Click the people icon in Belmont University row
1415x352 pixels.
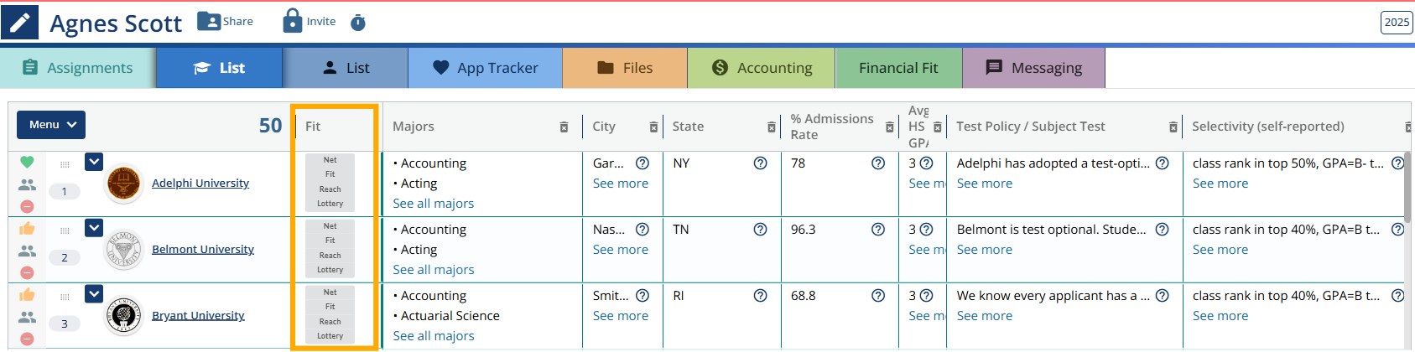click(27, 251)
